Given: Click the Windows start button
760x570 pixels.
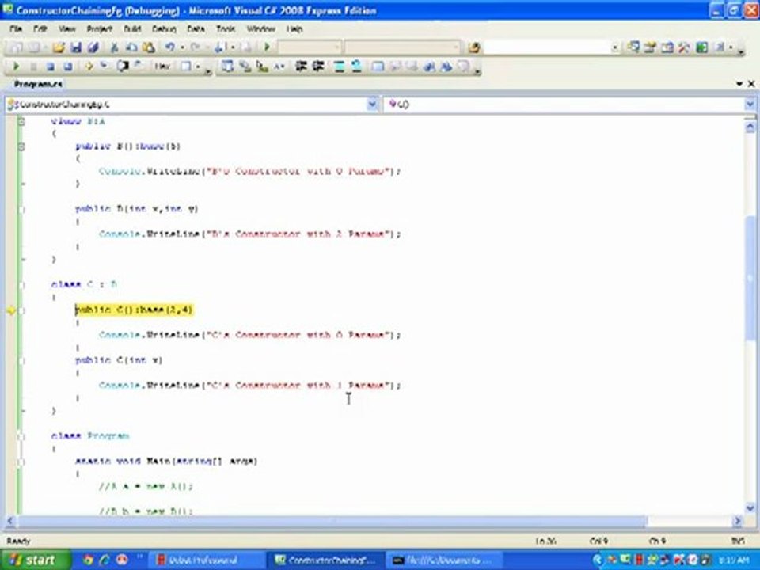Looking at the screenshot, I should click(x=34, y=560).
